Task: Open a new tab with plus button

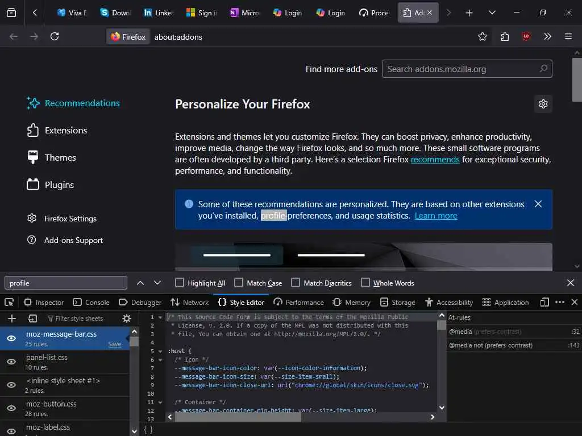Action: [469, 13]
